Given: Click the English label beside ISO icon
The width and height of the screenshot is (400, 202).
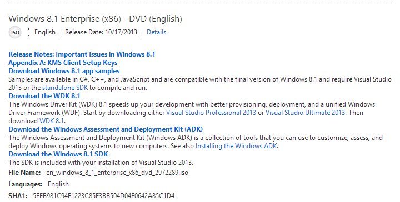Looking at the screenshot, I should point(44,32).
